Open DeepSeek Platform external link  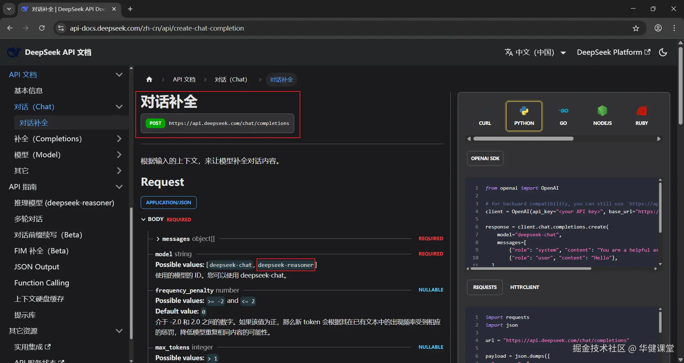(x=613, y=52)
